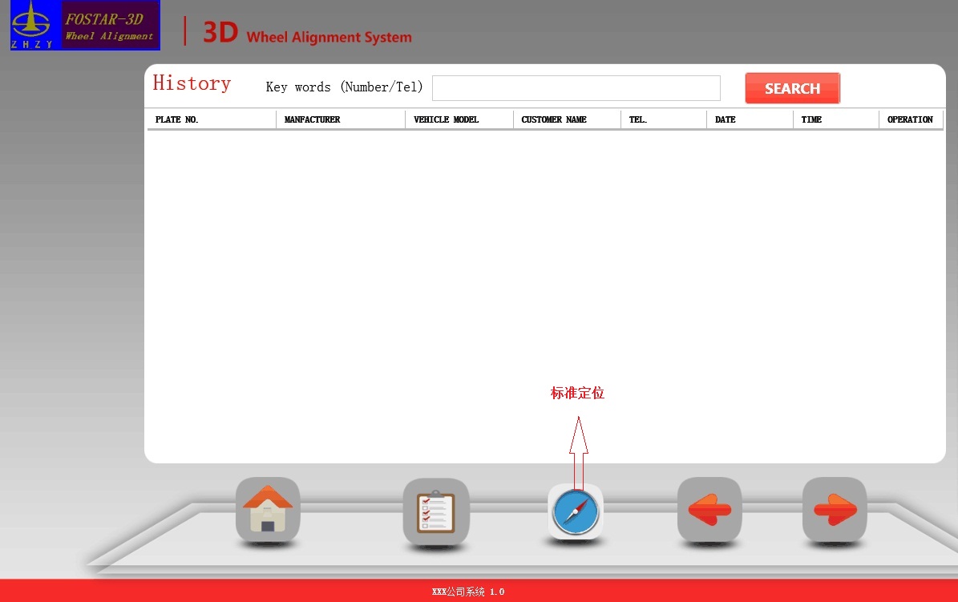The width and height of the screenshot is (958, 602).
Task: Launch standard alignment via compass icon
Action: (x=576, y=511)
